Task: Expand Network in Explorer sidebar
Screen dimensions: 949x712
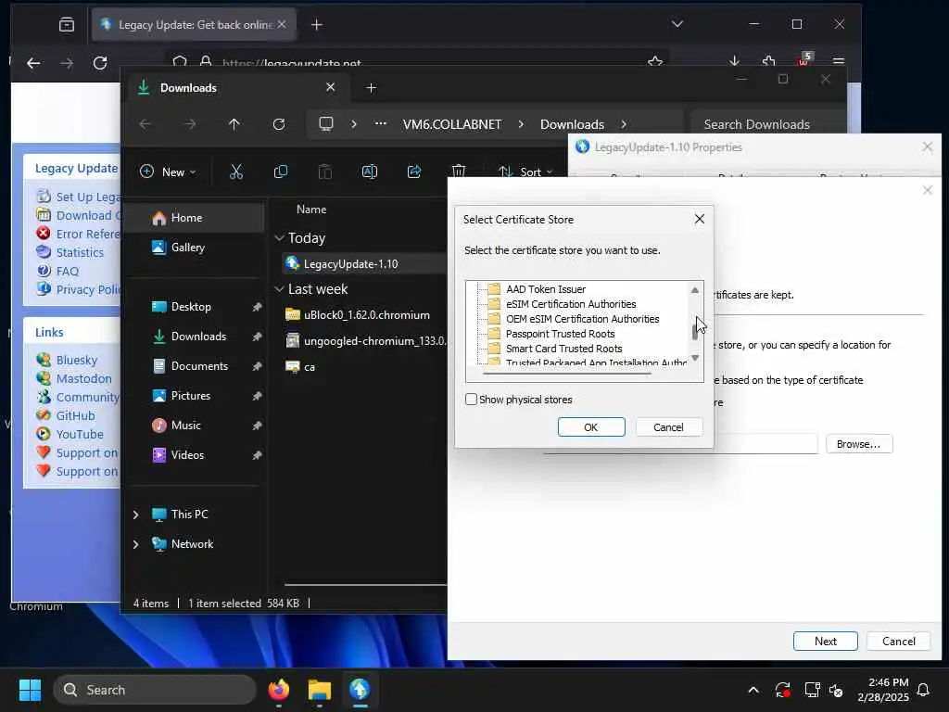Action: [135, 543]
